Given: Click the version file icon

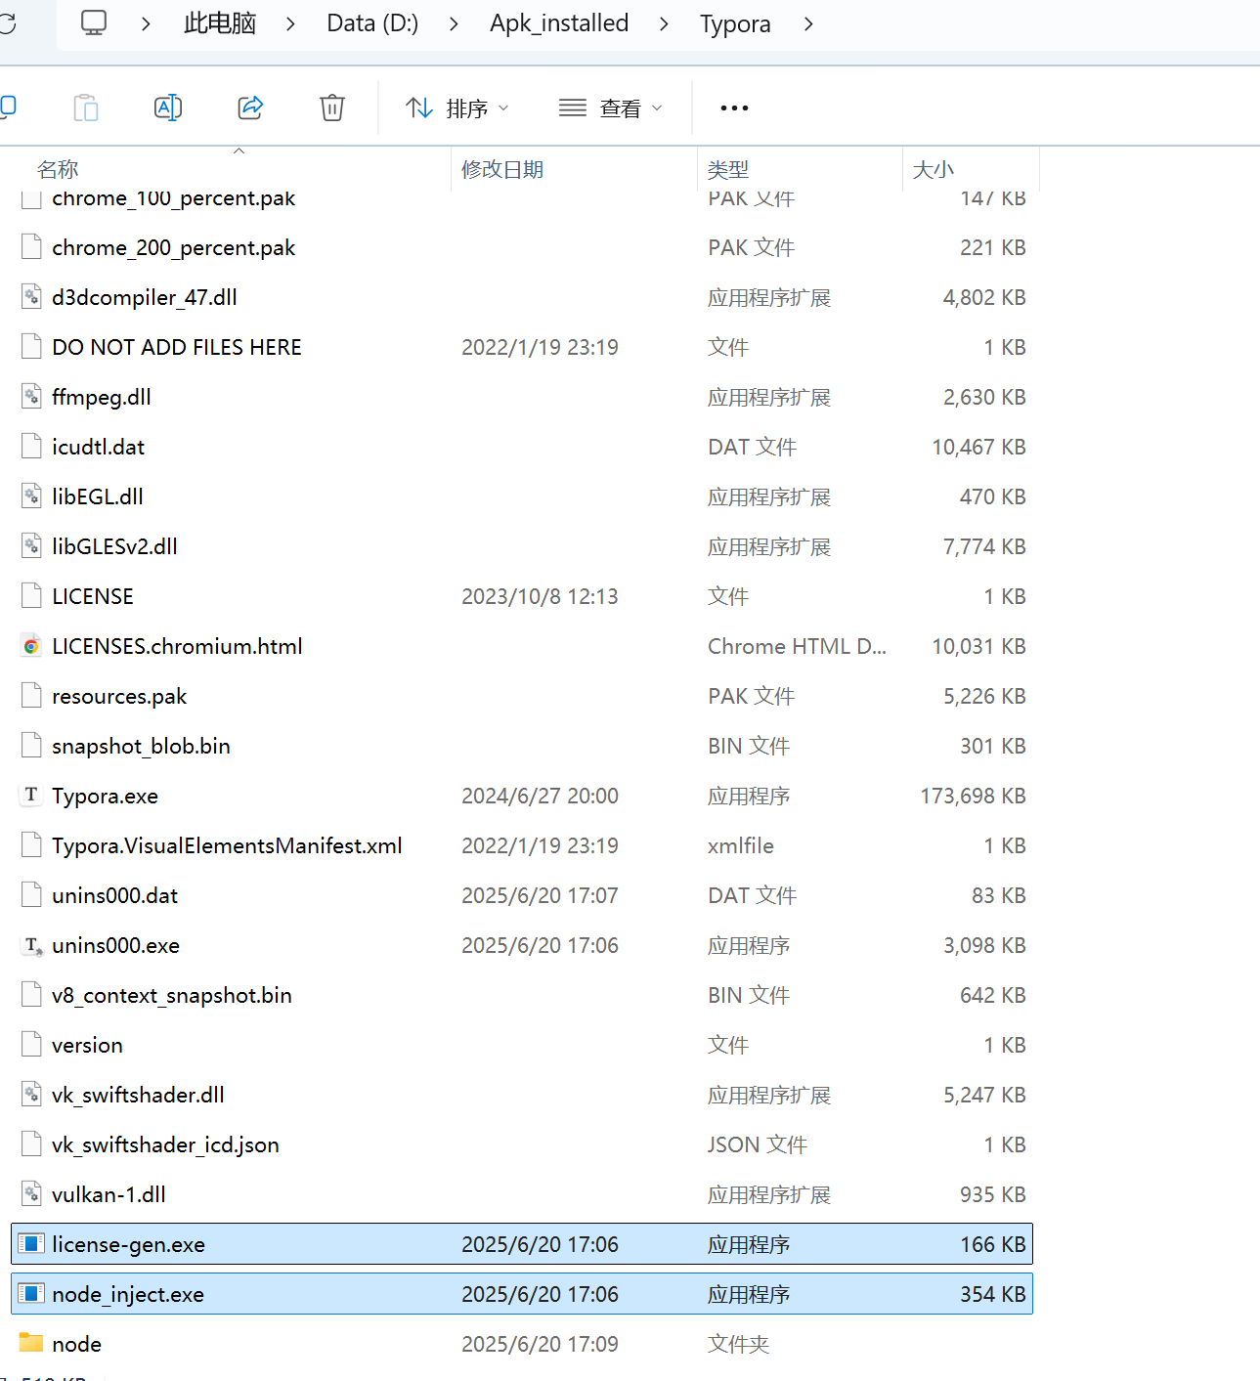Looking at the screenshot, I should coord(31,1045).
